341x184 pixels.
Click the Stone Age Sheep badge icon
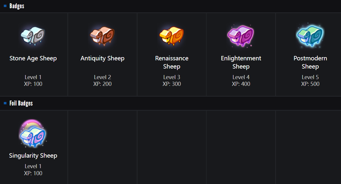(33, 35)
